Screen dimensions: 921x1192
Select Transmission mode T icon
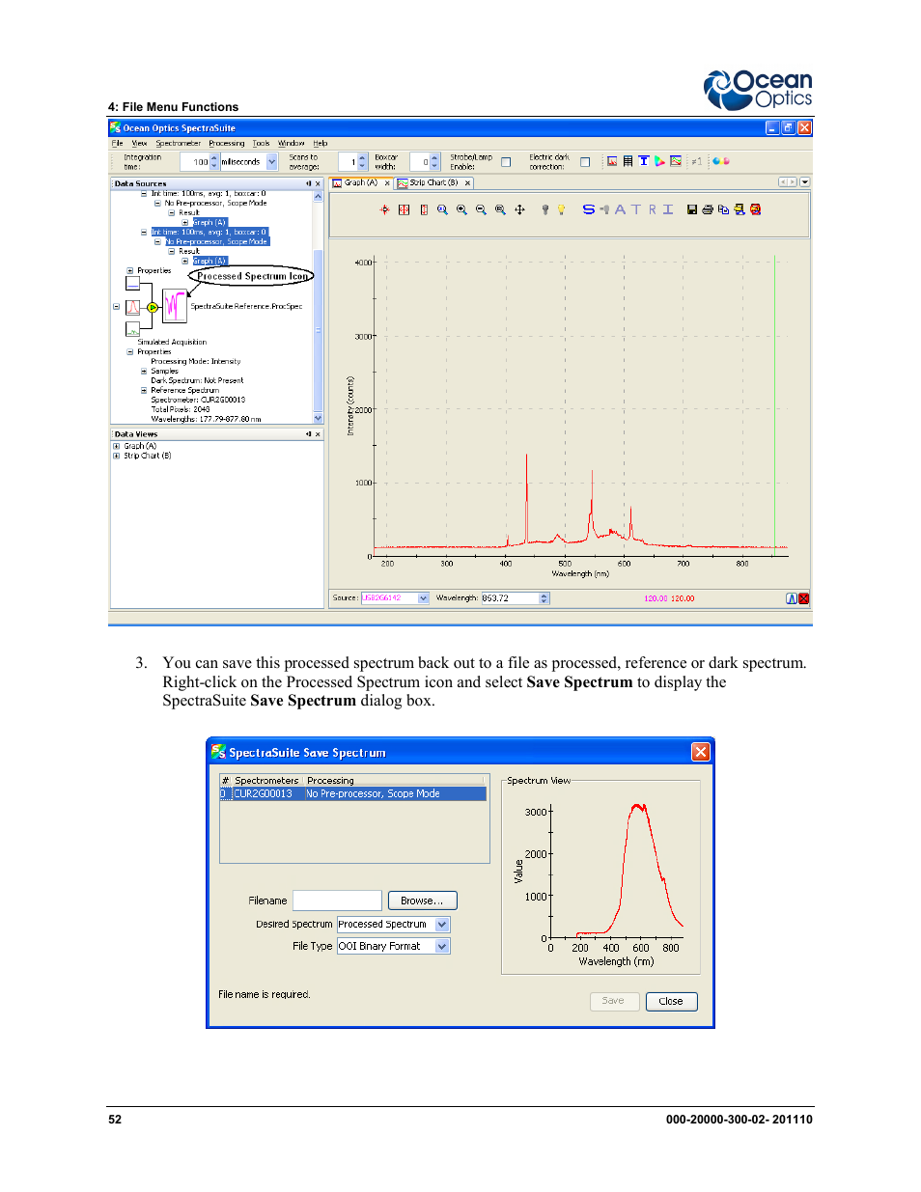point(636,209)
